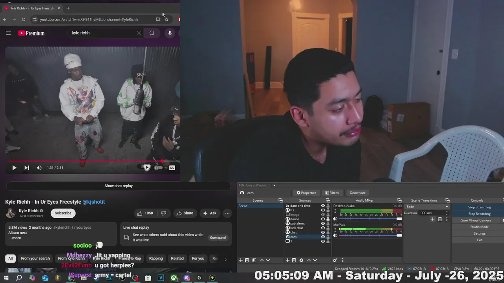Hide the 'sub alerts' source eye

coord(323,224)
